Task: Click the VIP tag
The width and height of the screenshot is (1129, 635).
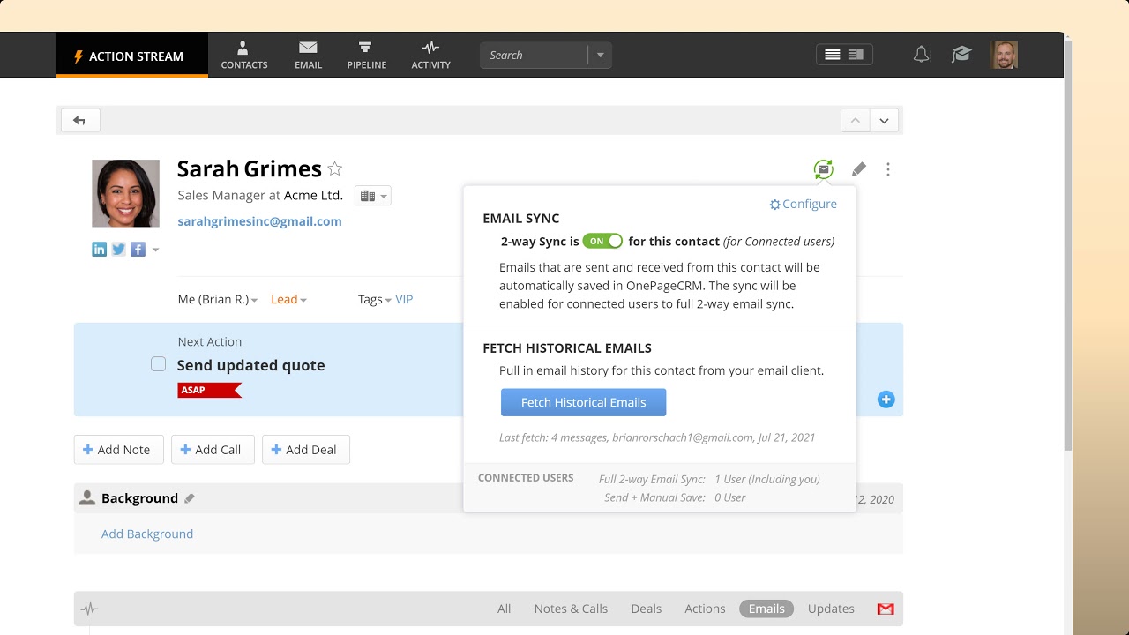Action: click(404, 300)
